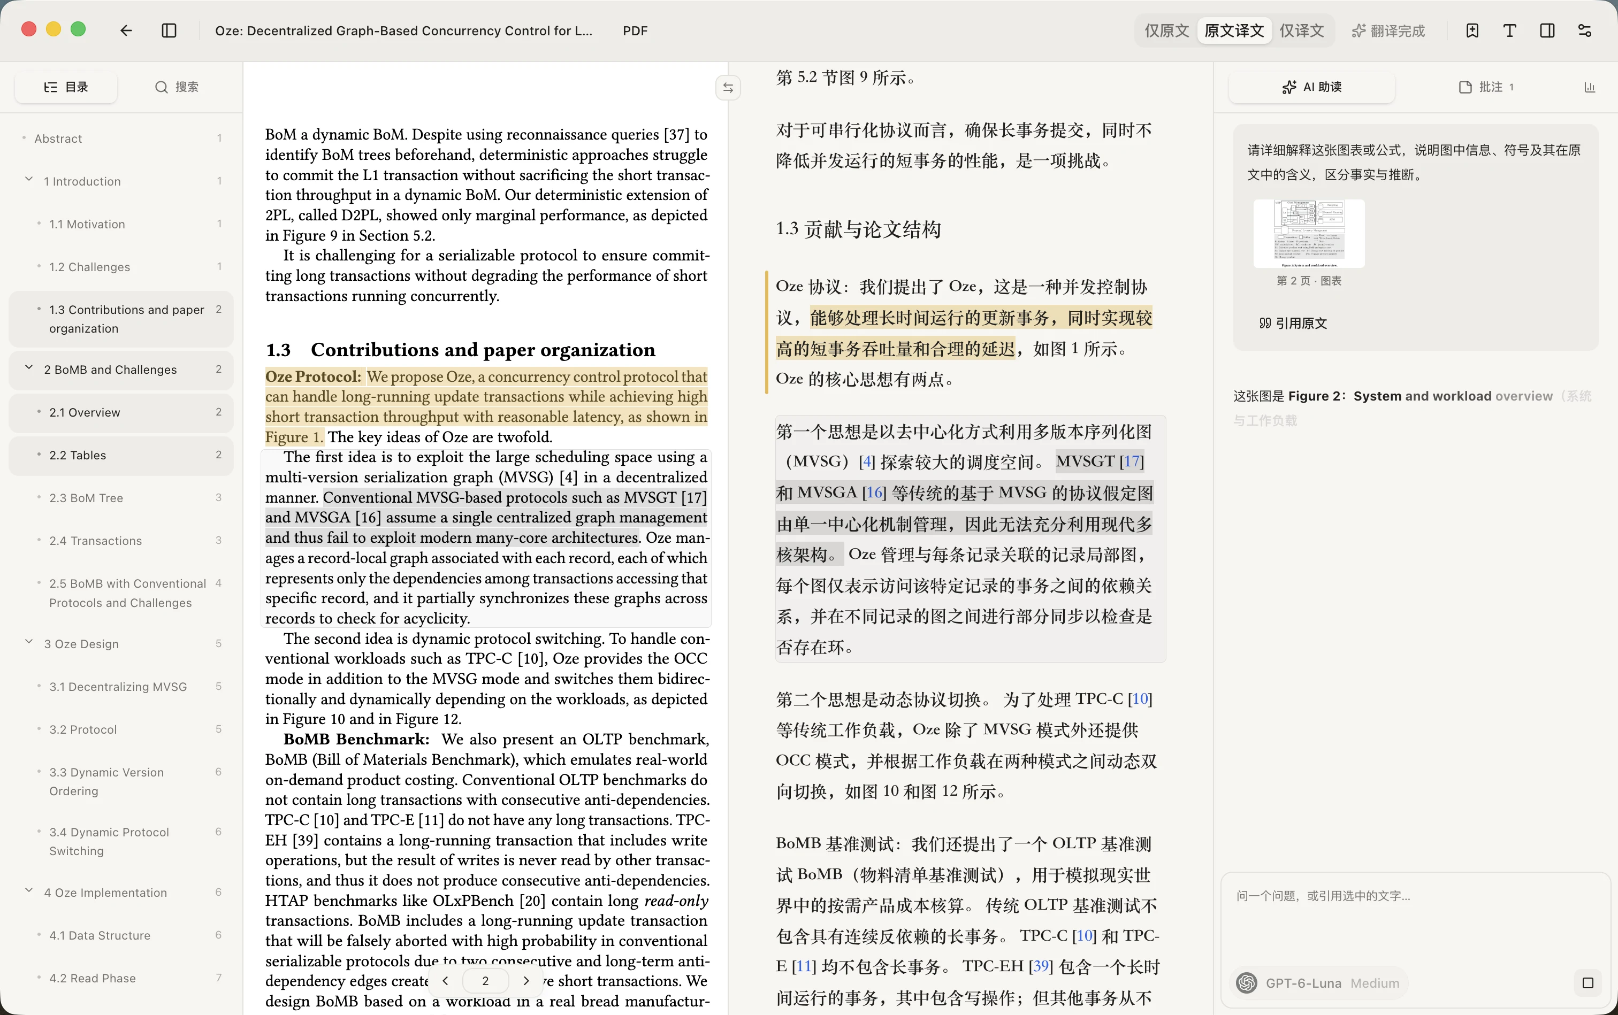Open the statistics bar chart icon
The image size is (1618, 1015).
1590,87
